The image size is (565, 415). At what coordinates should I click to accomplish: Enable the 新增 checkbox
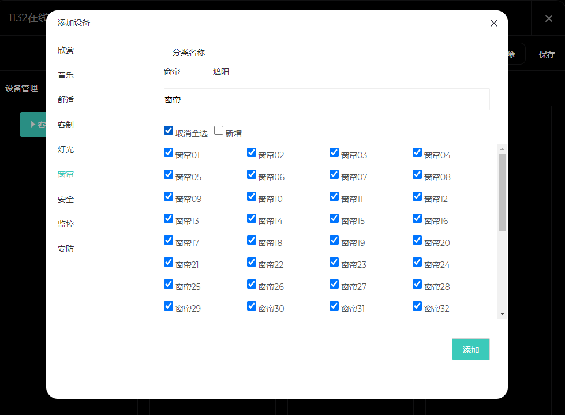(219, 130)
